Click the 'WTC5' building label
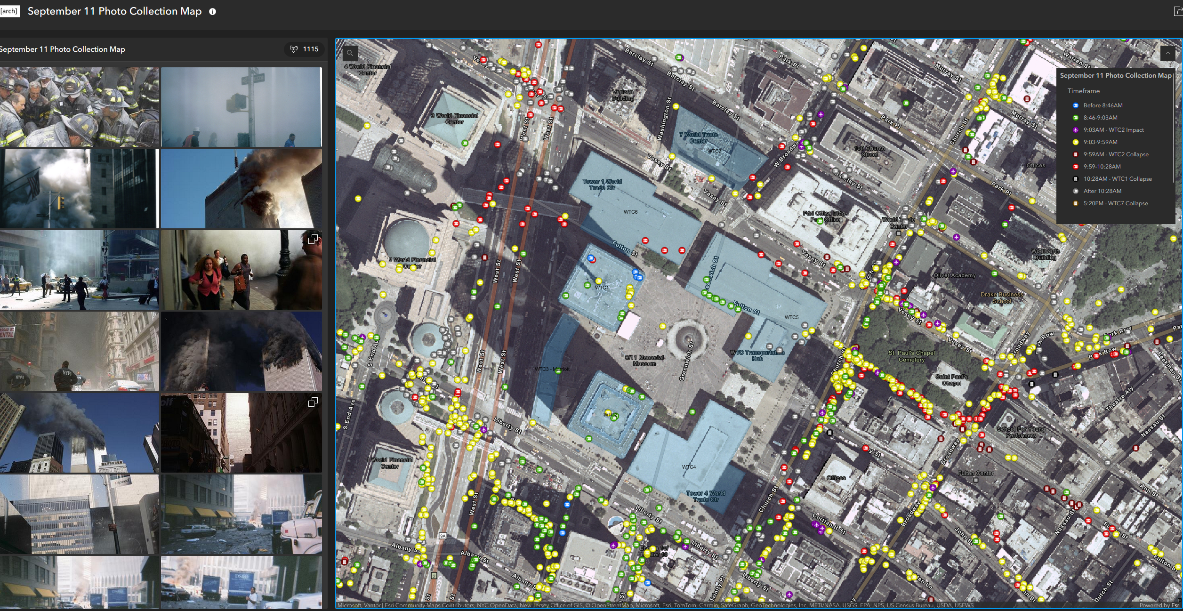Viewport: 1183px width, 611px height. (x=791, y=317)
